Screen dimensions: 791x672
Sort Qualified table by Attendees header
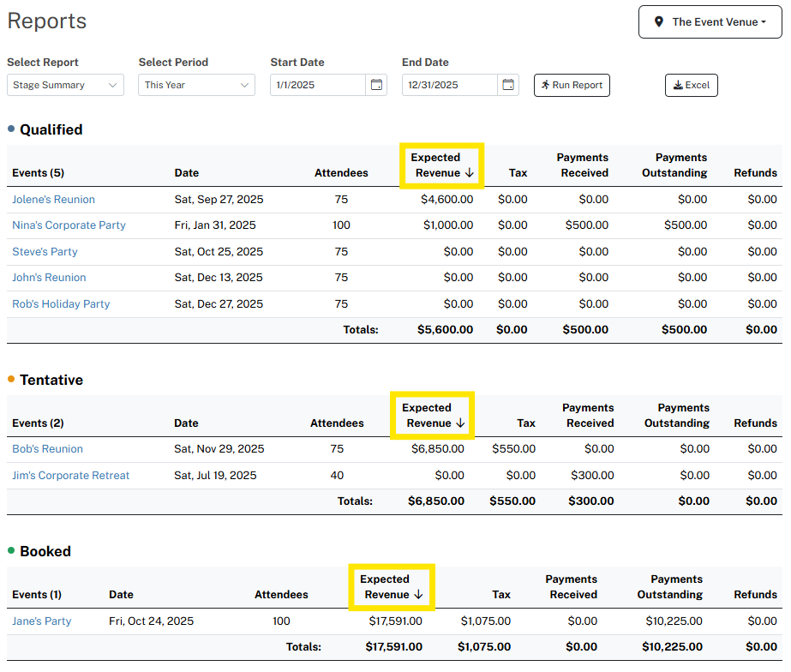tap(342, 173)
